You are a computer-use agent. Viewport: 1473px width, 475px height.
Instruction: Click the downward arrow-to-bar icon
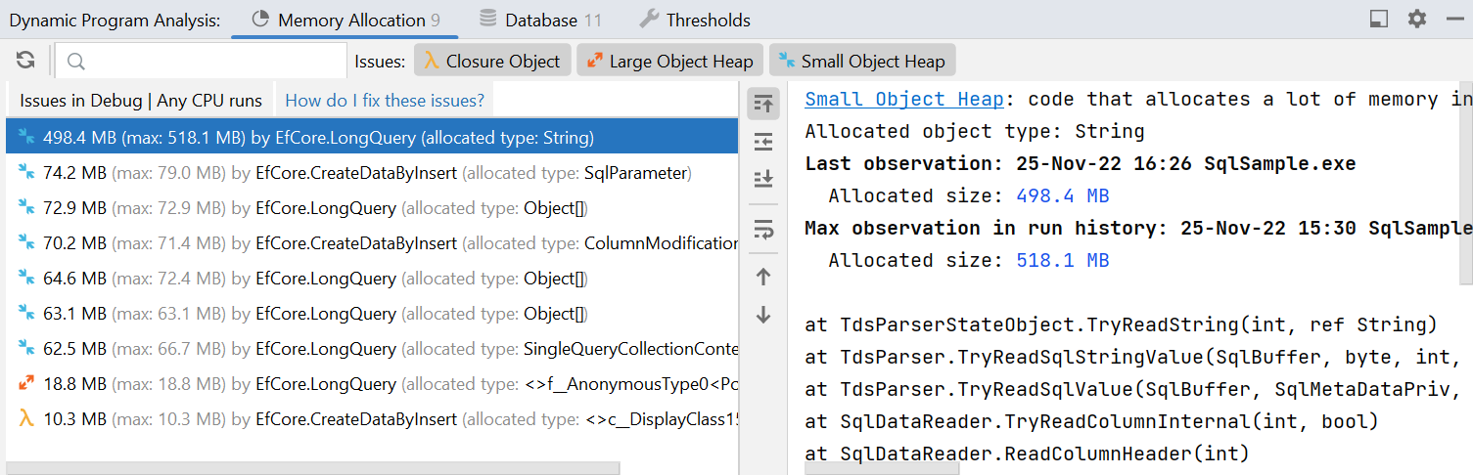pos(763,179)
